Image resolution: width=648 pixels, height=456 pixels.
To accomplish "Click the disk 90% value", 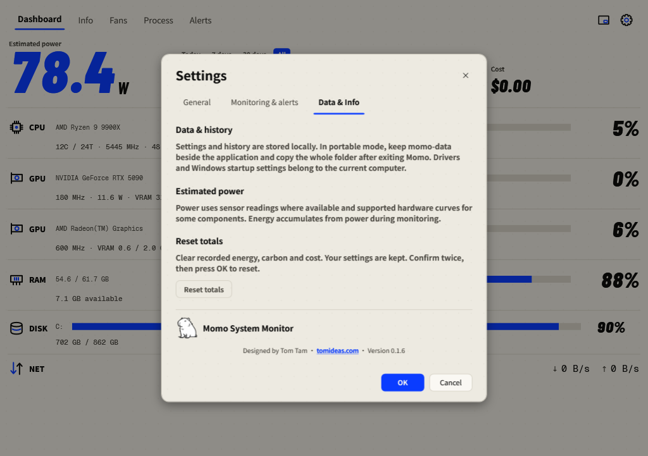I will coord(611,328).
